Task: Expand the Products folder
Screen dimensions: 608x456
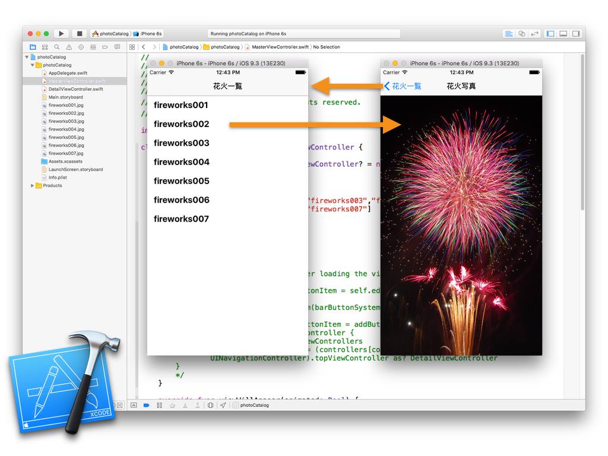Action: [32, 186]
